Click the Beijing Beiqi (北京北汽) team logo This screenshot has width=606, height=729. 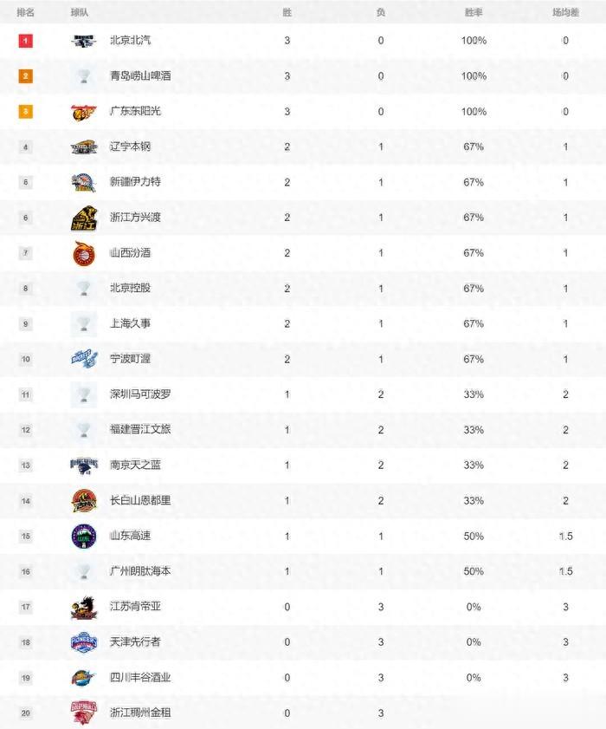coord(84,41)
